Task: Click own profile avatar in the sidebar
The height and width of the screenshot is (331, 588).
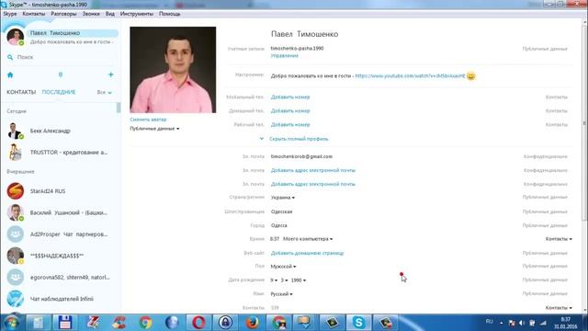Action: click(16, 37)
